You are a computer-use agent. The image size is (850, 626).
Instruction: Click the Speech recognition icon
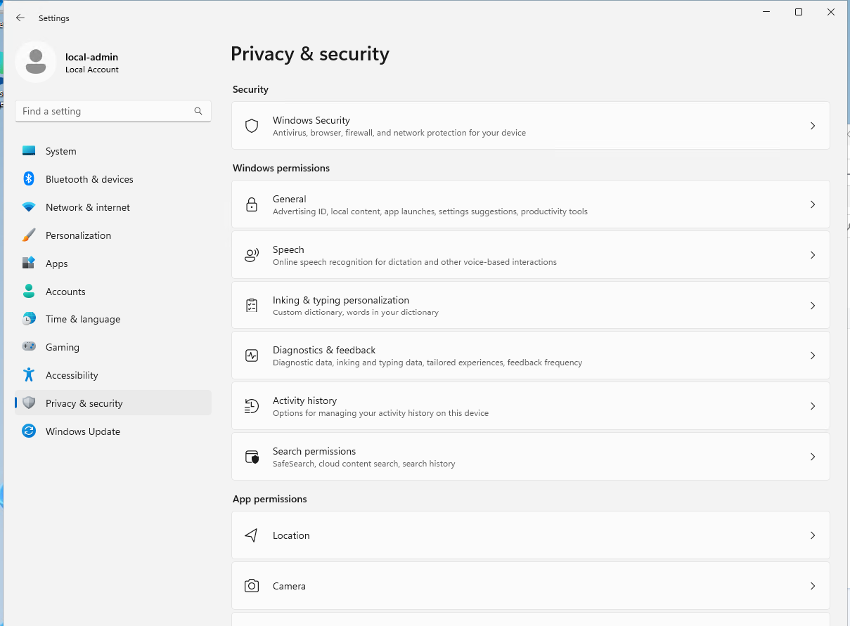click(x=252, y=255)
